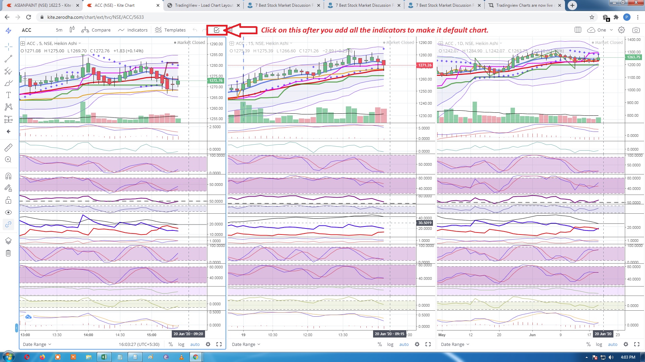
Task: Open the Windows Start menu
Action: pos(8,357)
